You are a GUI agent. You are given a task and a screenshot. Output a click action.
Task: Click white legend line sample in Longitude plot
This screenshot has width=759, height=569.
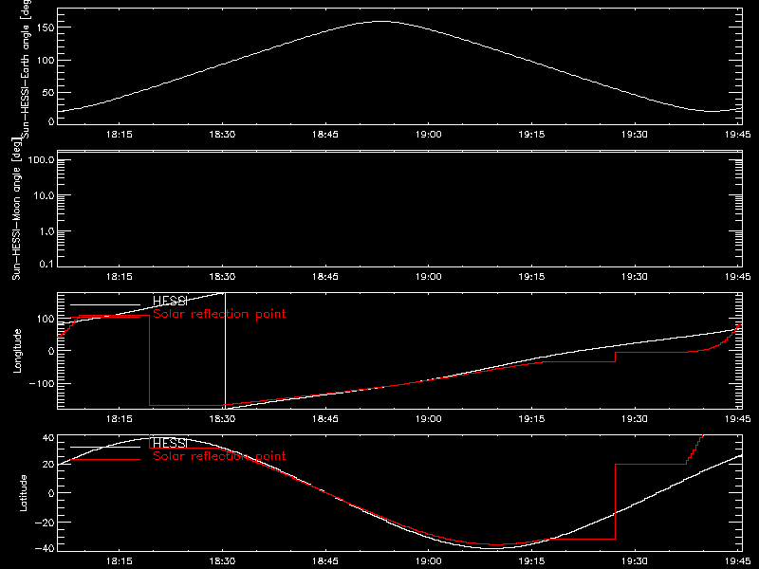coord(105,304)
